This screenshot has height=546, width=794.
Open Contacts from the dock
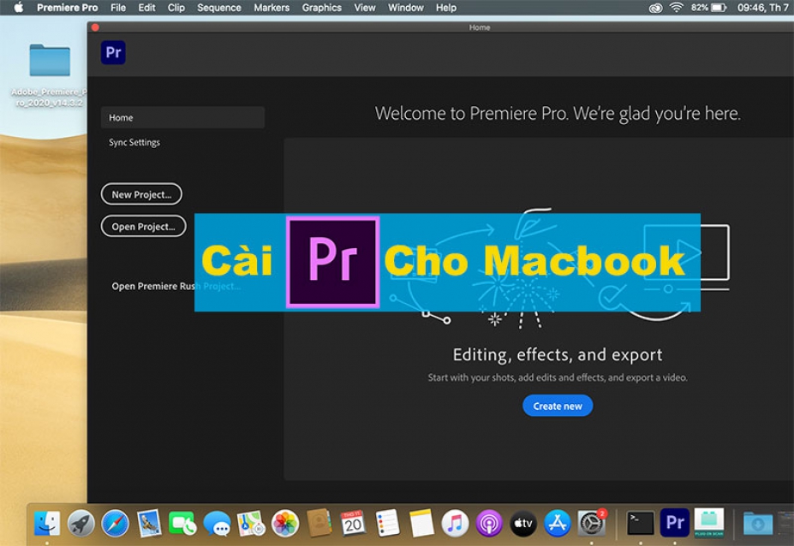319,523
